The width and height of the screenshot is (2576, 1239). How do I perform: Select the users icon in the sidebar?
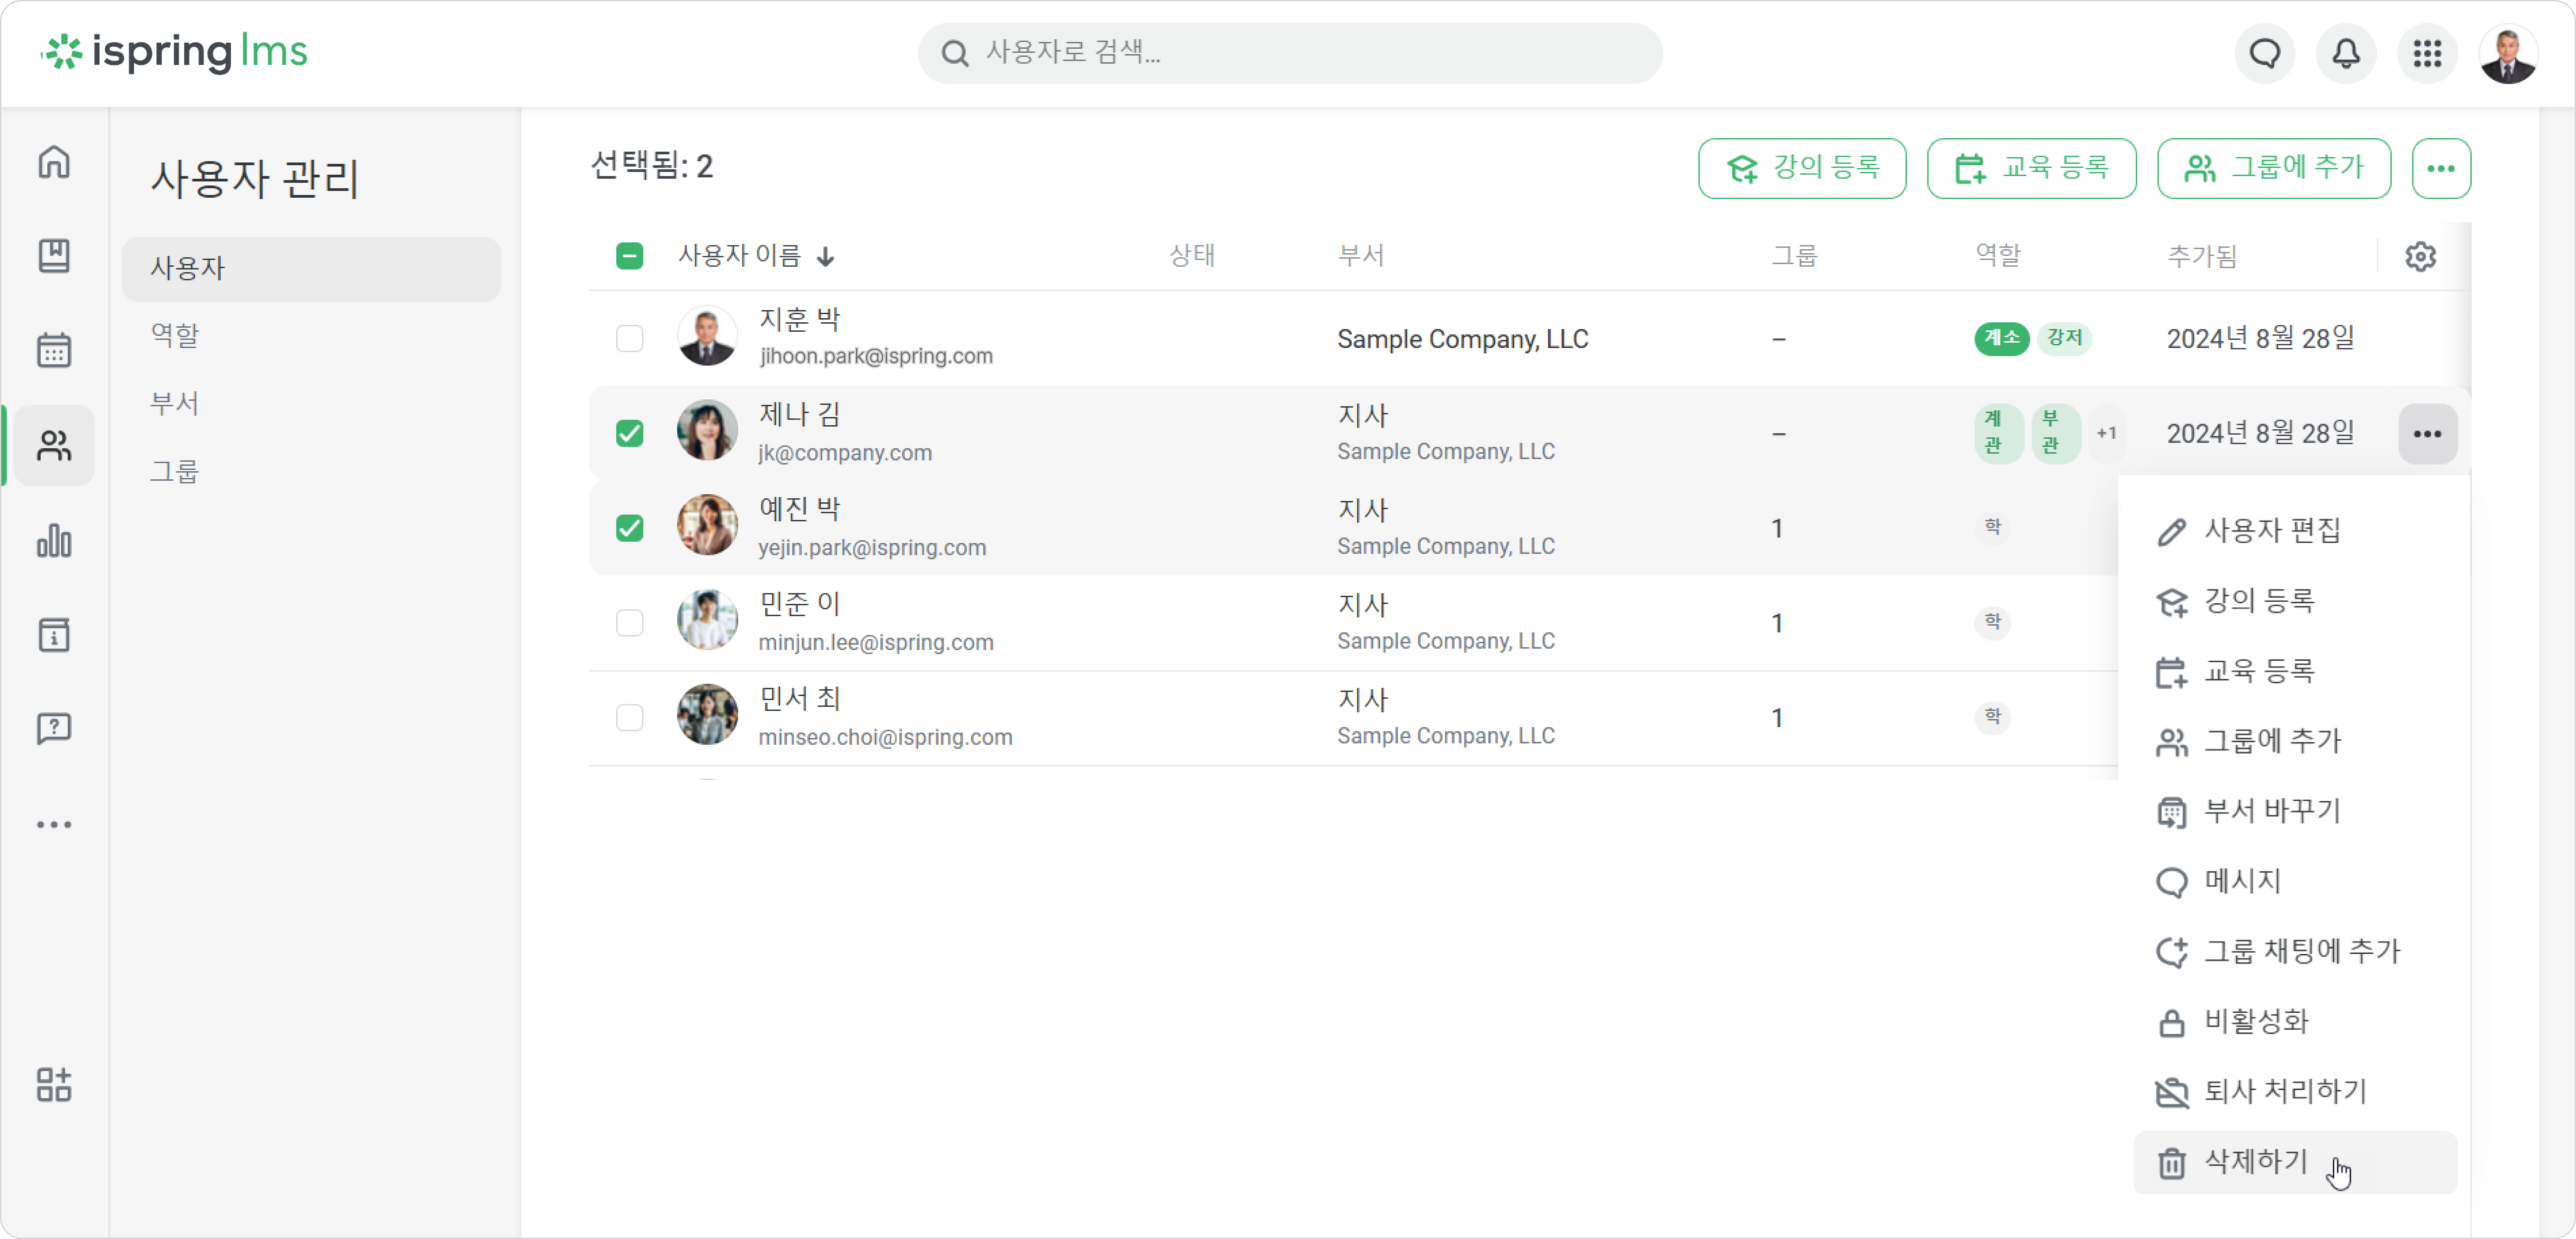pyautogui.click(x=54, y=445)
